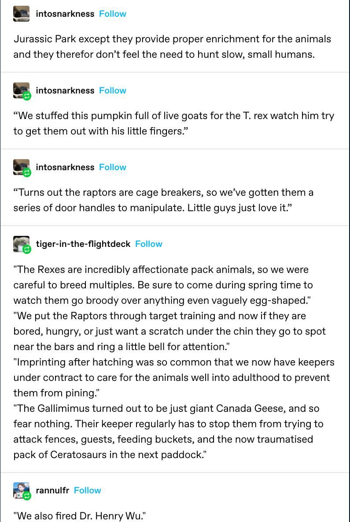Open tiger-in-the-flightdeck's avatar image
Screen dimensions: 350x522
[21, 243]
